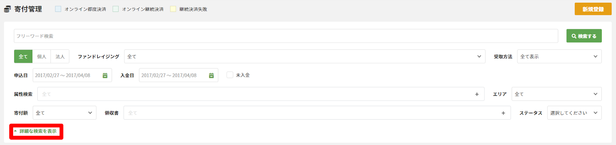This screenshot has height=145, width=616.
Task: Open the ファンドレイジング dropdown
Action: click(x=305, y=57)
